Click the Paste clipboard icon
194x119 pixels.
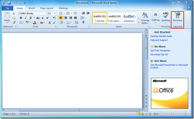point(7,15)
